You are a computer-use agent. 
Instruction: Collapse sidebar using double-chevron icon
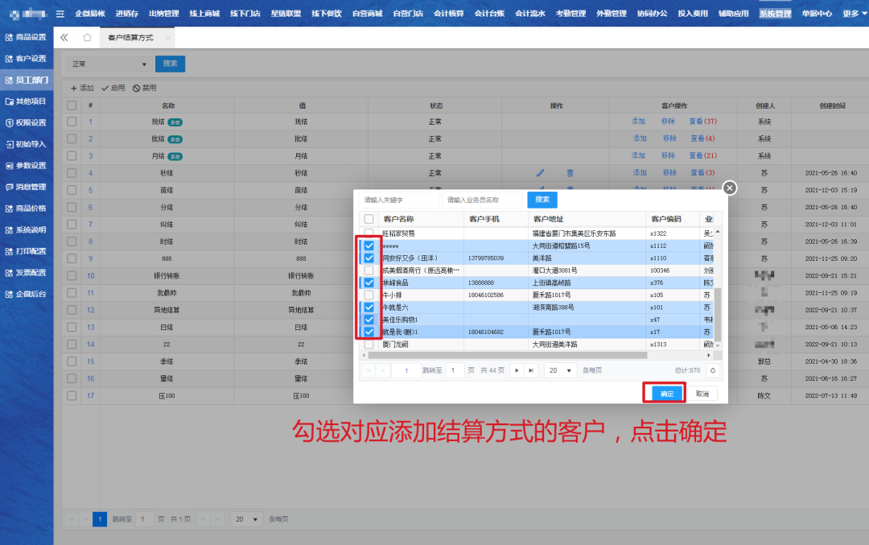pos(64,38)
